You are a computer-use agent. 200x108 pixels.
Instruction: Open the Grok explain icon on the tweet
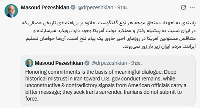tap(183, 8)
